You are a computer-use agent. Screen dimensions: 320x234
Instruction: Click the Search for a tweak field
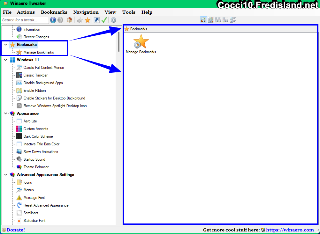click(25, 20)
